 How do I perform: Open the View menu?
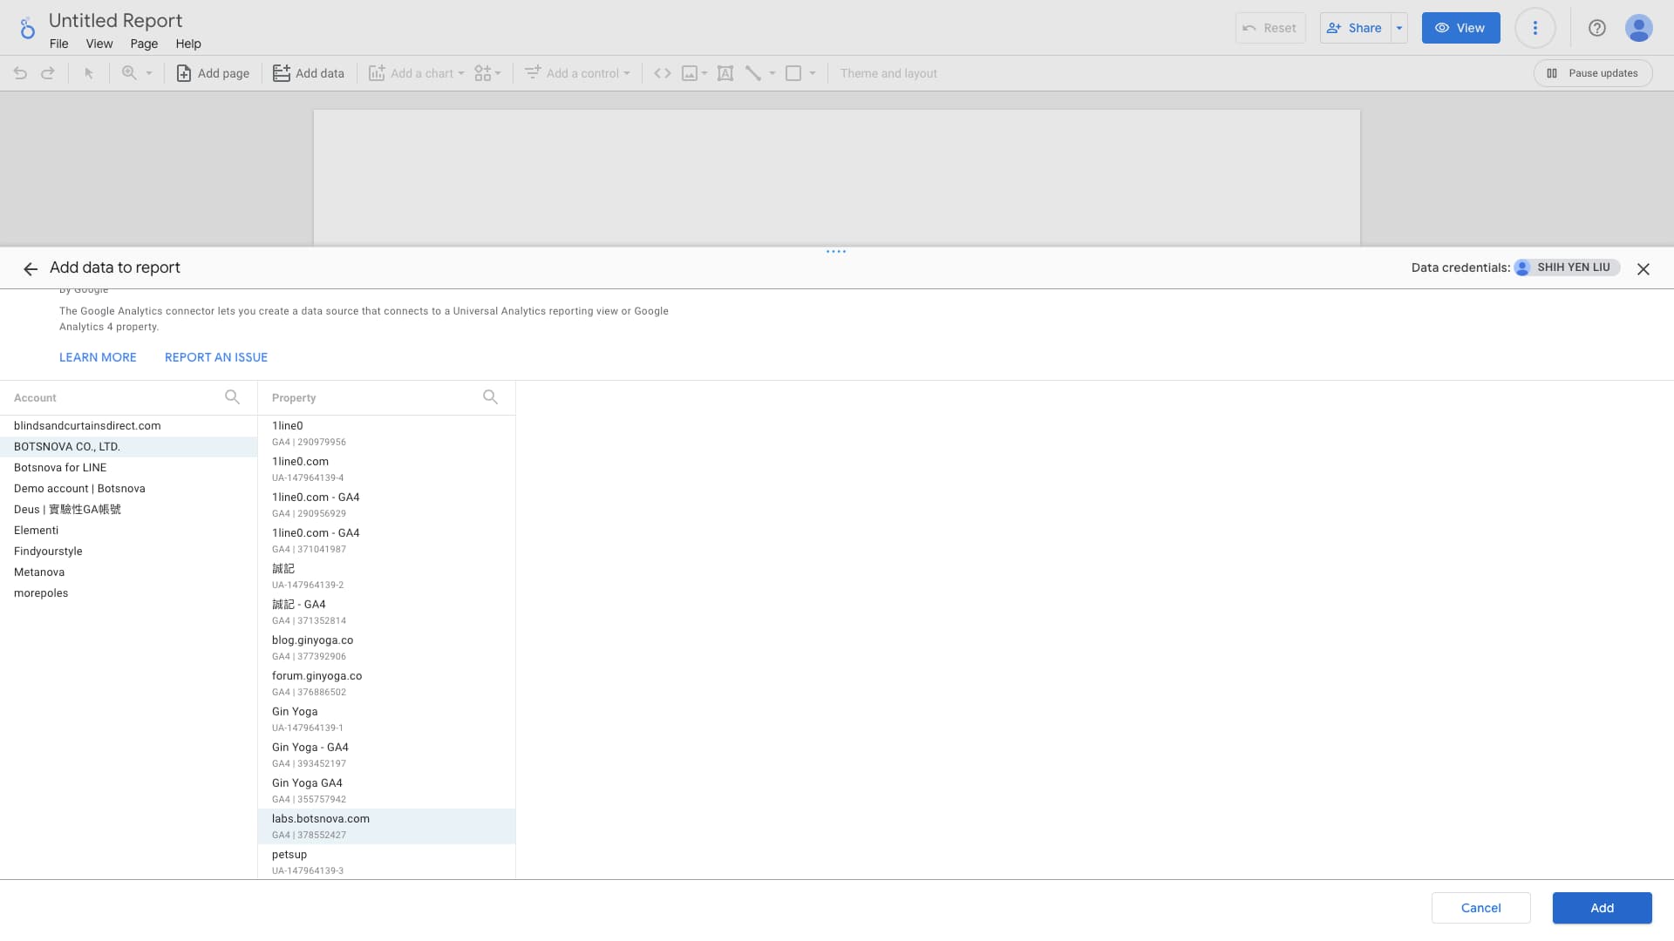(99, 44)
